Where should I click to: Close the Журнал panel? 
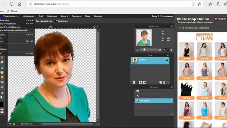(172, 87)
